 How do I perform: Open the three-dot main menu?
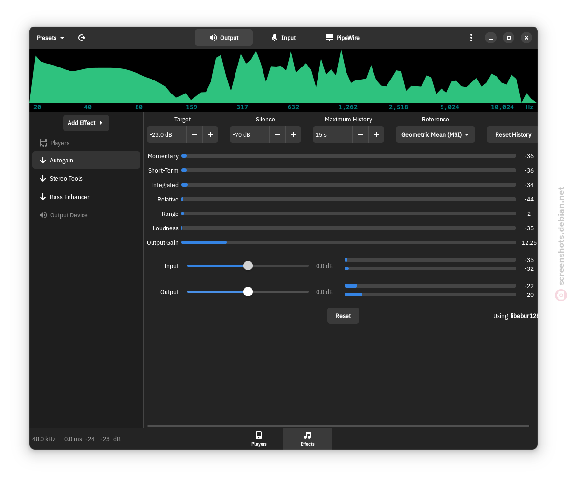point(471,38)
